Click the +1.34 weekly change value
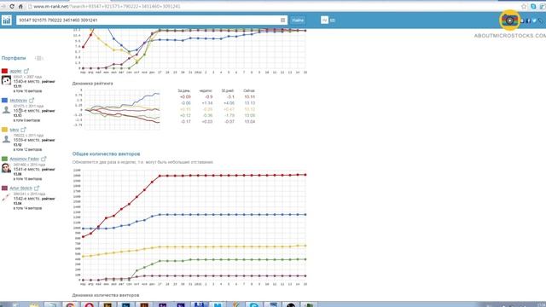This screenshot has height=307, width=546. click(207, 103)
